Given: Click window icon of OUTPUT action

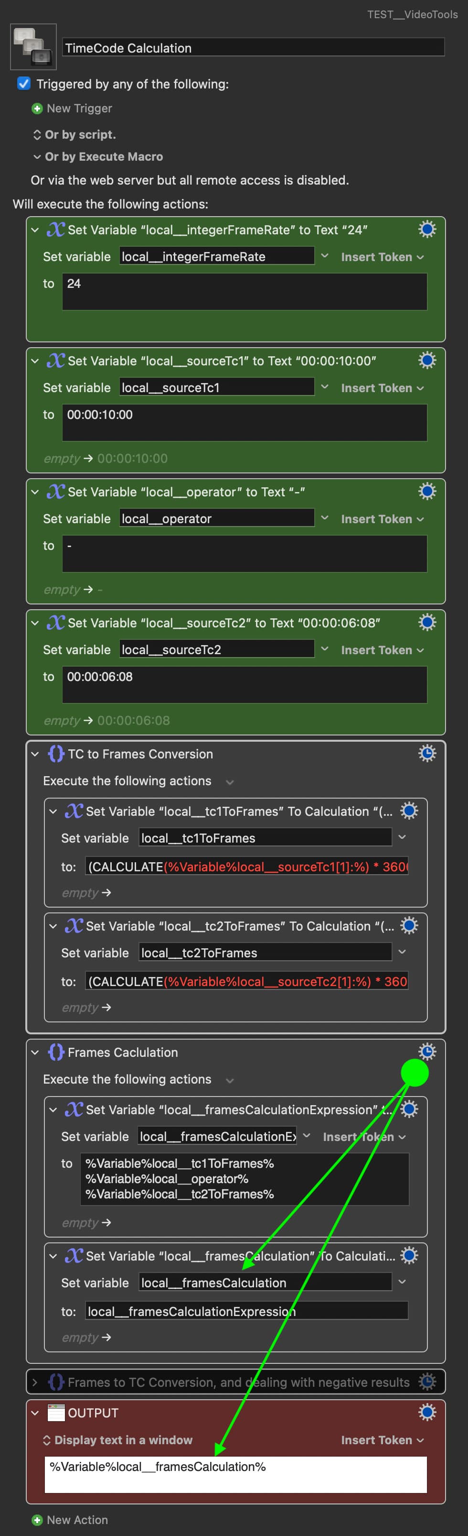Looking at the screenshot, I should tap(56, 1413).
